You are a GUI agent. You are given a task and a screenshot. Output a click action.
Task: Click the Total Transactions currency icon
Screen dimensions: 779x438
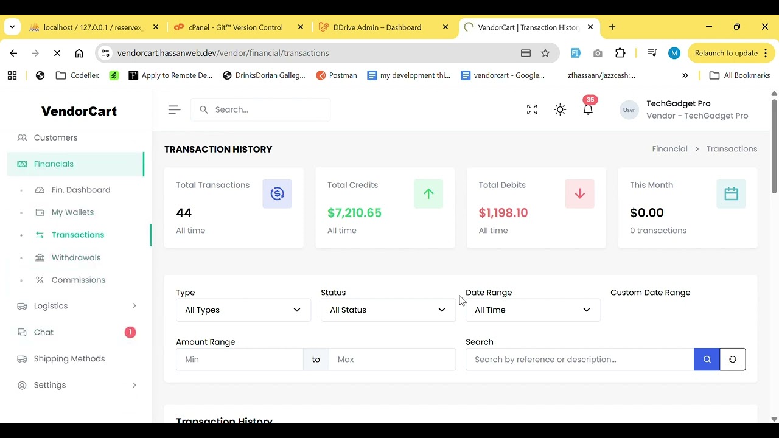pos(277,193)
